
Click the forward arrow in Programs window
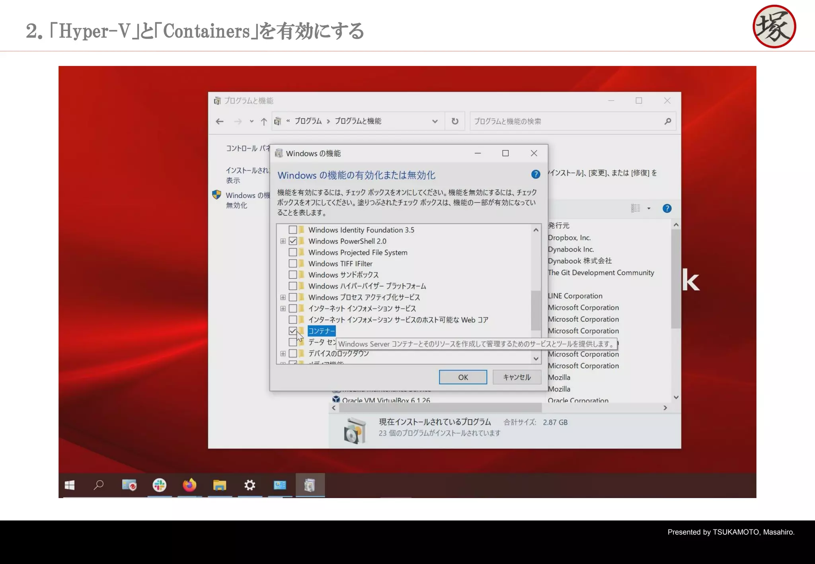(238, 121)
